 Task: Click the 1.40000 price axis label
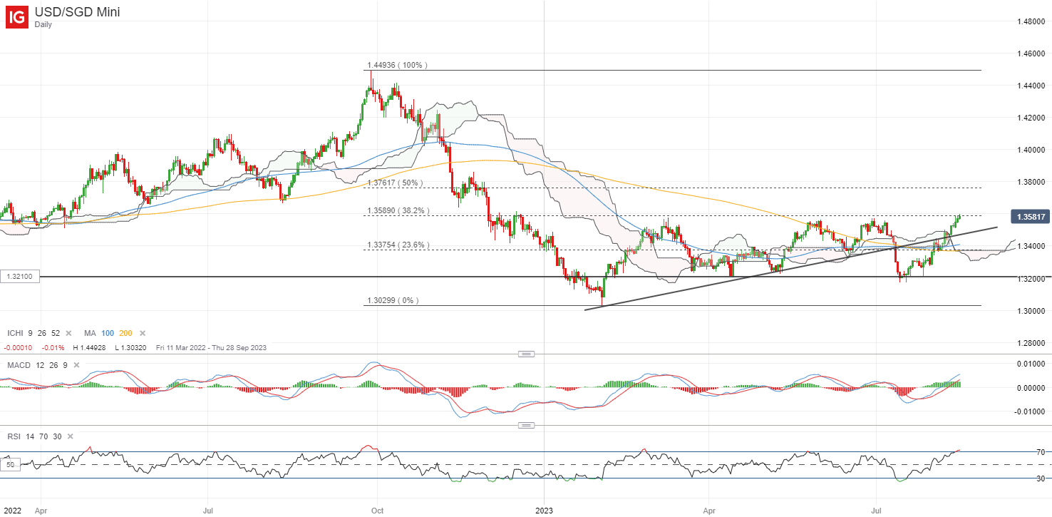click(x=1031, y=150)
